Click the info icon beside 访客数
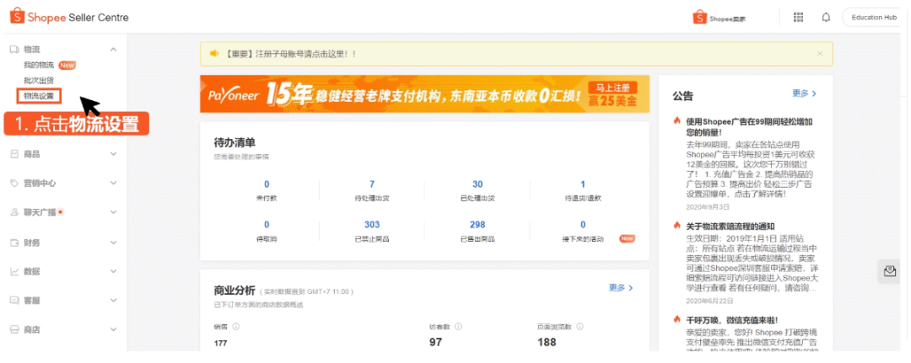Viewport: 911px width, 363px height. click(458, 327)
